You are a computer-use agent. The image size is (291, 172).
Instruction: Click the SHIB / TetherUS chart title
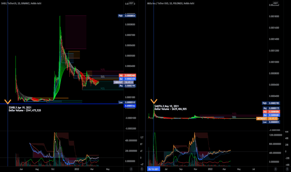(21, 3)
